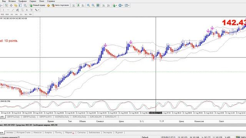
Task: Select the trendline drawing tool
Action: [13, 10]
